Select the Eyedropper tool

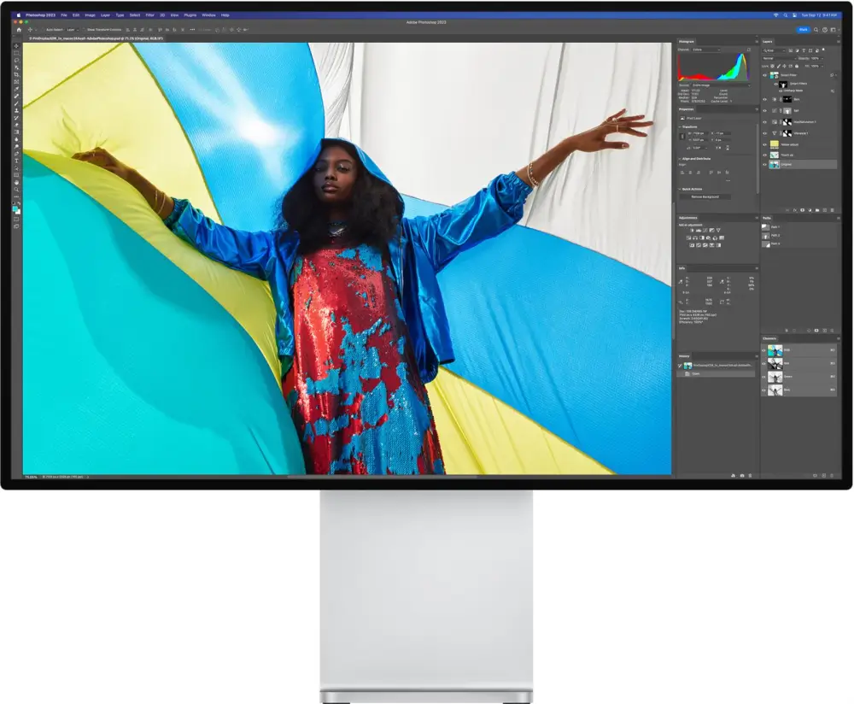(16, 89)
